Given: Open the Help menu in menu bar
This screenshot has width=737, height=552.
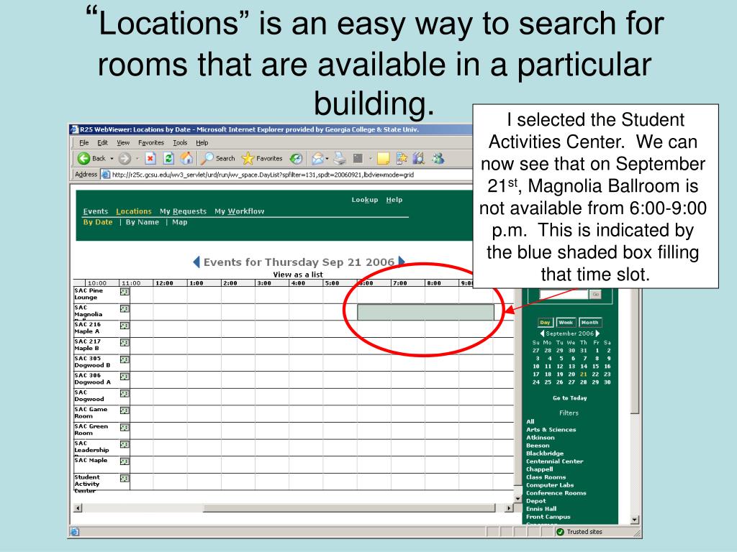Looking at the screenshot, I should [202, 143].
